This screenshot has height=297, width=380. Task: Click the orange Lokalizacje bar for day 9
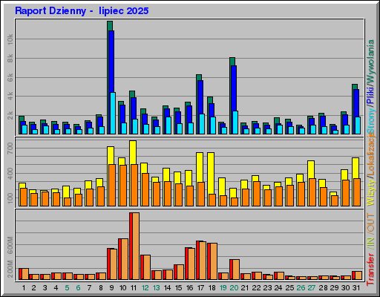(112, 185)
